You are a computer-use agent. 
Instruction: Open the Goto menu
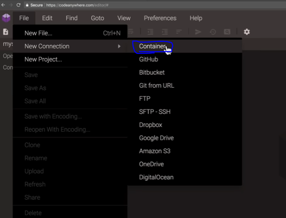[97, 18]
